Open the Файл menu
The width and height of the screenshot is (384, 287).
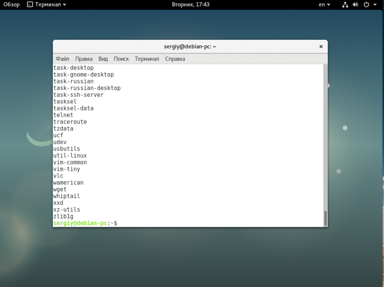62,59
